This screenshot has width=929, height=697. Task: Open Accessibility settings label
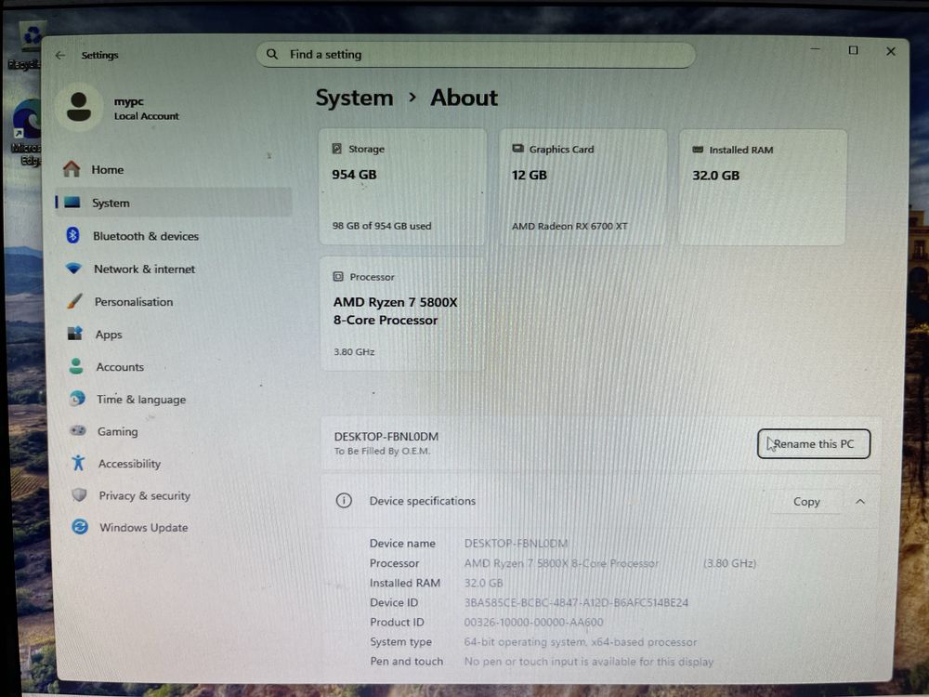[130, 464]
